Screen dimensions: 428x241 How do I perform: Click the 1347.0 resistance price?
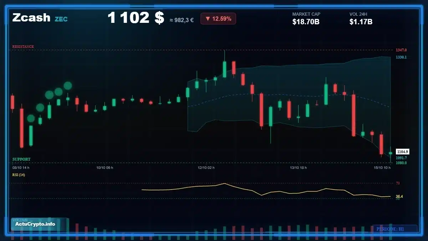401,50
